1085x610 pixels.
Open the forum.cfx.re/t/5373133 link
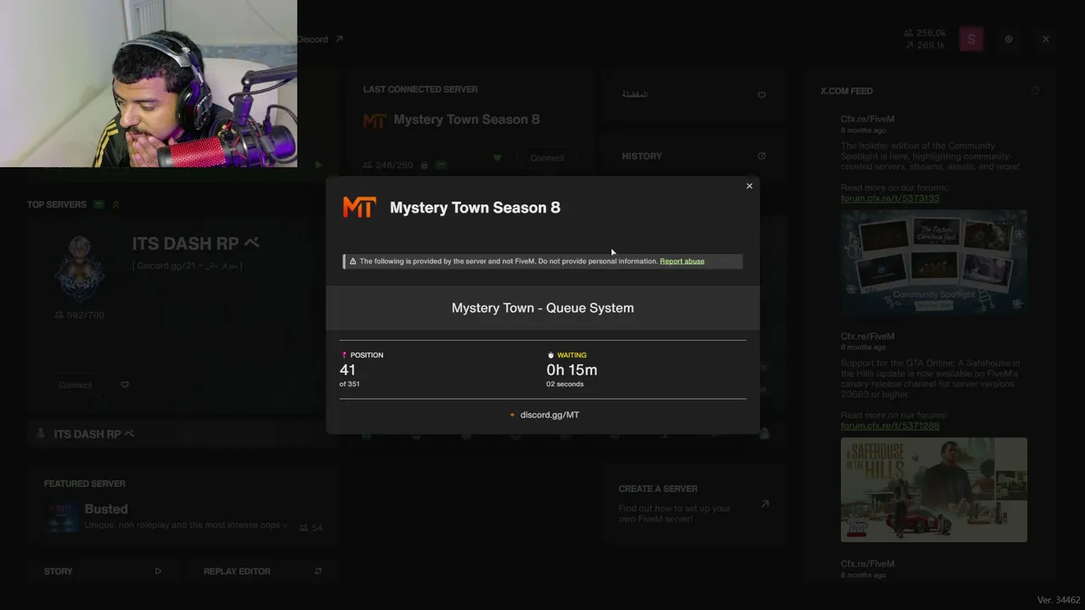coord(890,198)
